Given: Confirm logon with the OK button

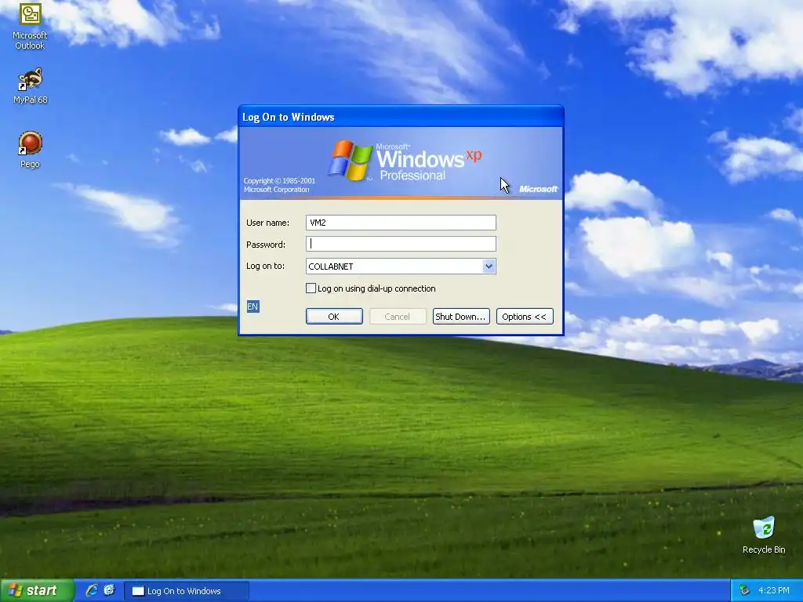Looking at the screenshot, I should tap(334, 317).
